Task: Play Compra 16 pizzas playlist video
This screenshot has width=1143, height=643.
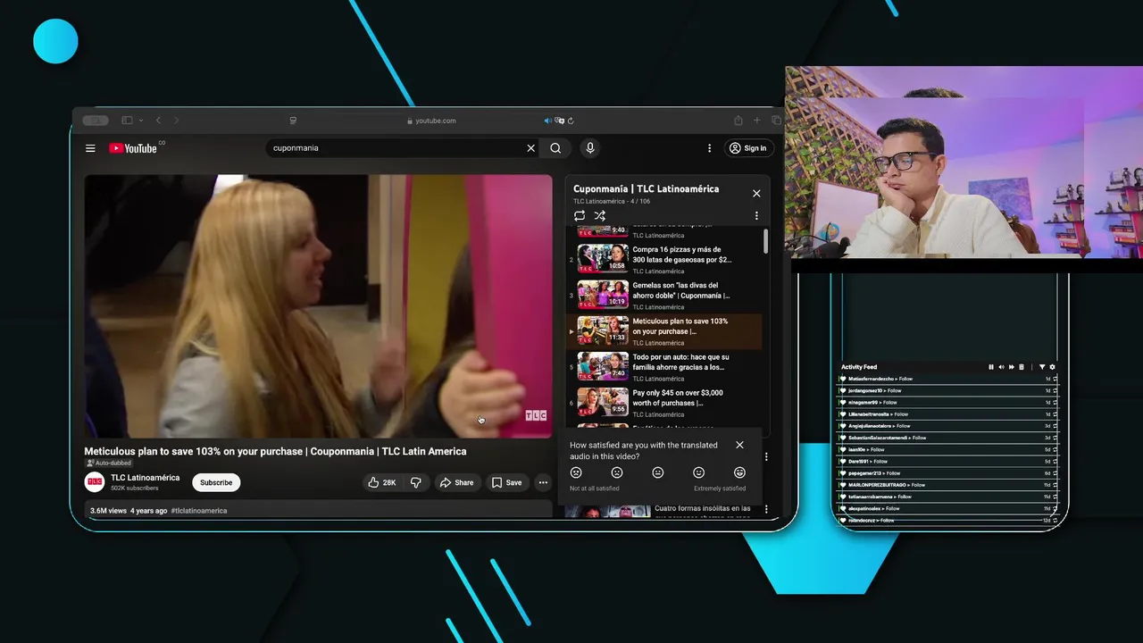Action: 664,260
